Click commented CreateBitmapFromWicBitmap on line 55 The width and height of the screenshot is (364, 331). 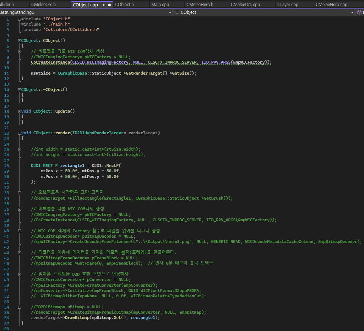pos(118,312)
